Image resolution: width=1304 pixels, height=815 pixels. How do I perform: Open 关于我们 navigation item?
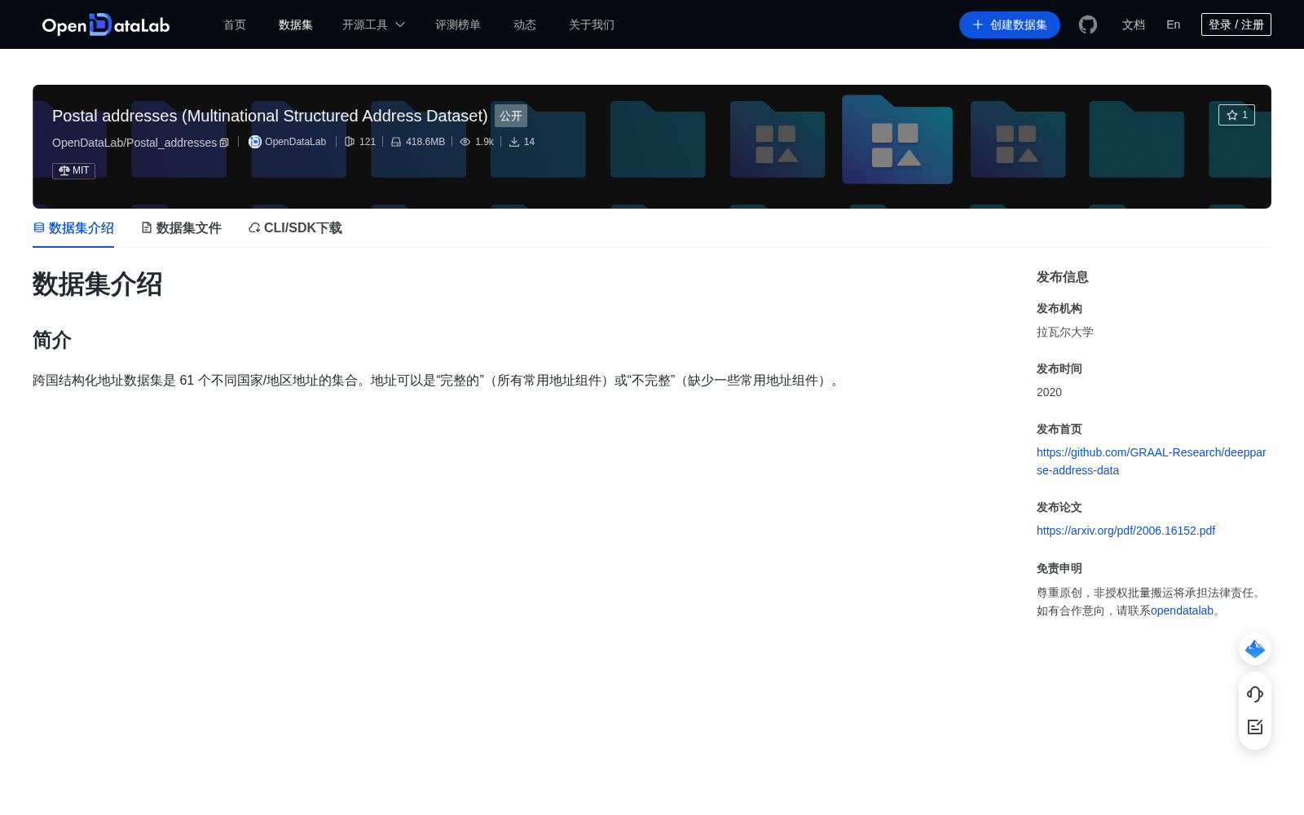coord(592,24)
